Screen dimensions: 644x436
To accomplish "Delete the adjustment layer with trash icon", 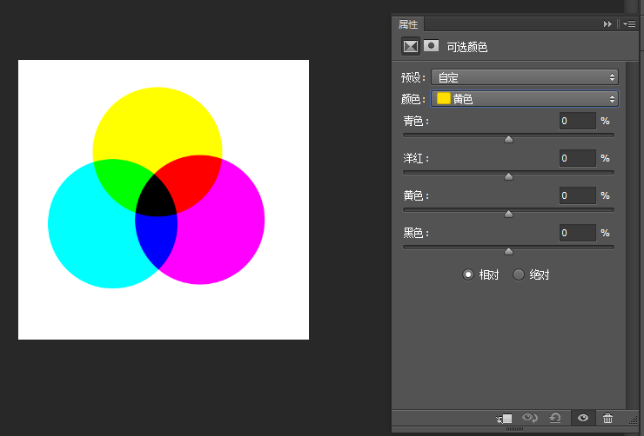I will pyautogui.click(x=607, y=418).
